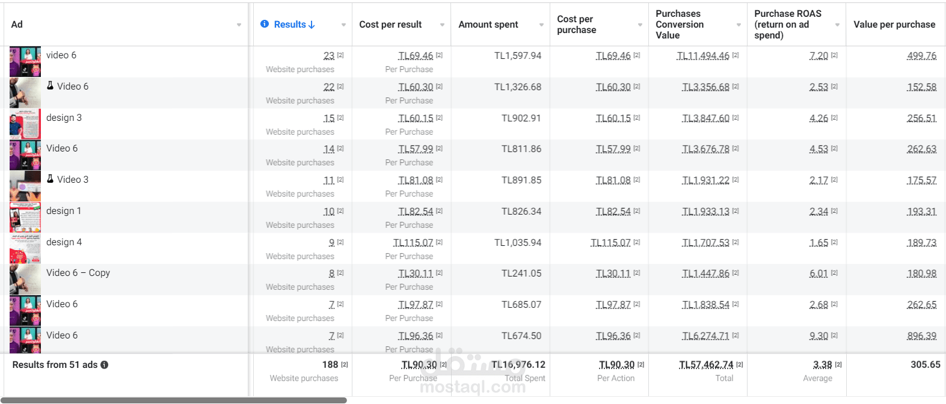Open the design 3 ad thumbnail

pos(25,124)
